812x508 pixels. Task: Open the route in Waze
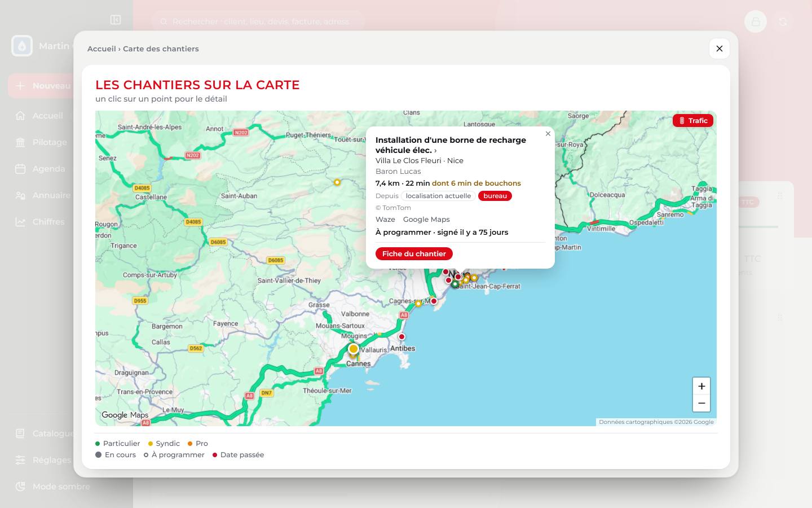click(385, 219)
